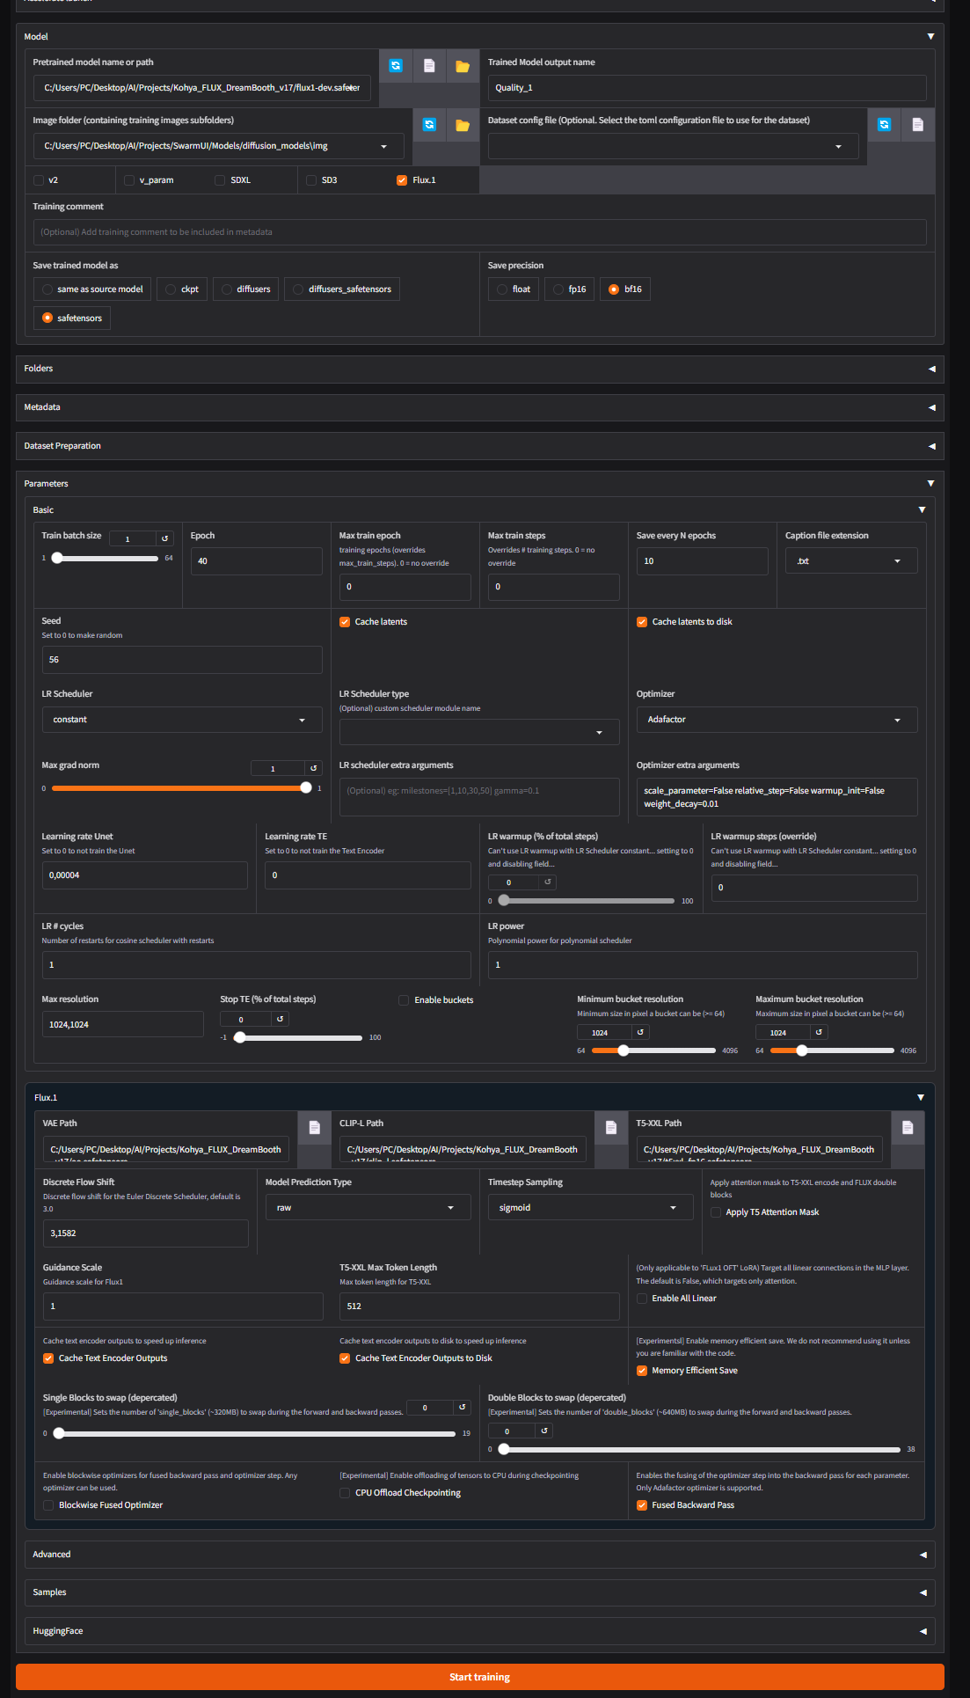
Task: Click the Epoch input field
Action: click(257, 561)
